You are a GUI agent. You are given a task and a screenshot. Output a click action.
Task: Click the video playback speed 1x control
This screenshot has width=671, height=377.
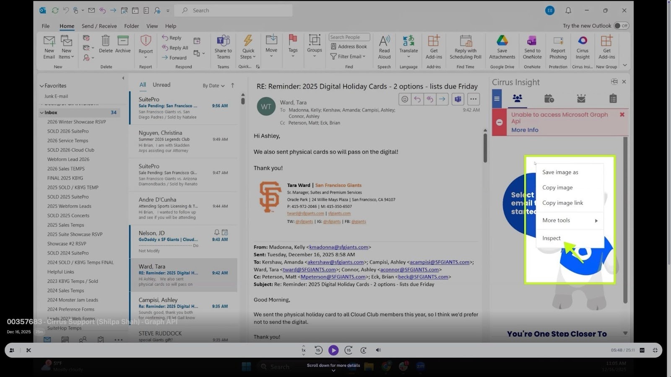pyautogui.click(x=304, y=350)
